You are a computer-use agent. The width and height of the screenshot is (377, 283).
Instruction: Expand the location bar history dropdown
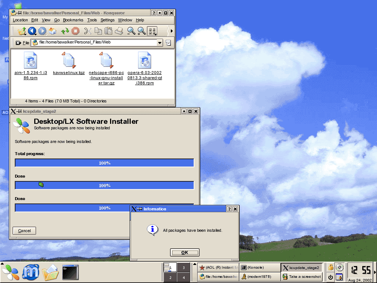159,43
